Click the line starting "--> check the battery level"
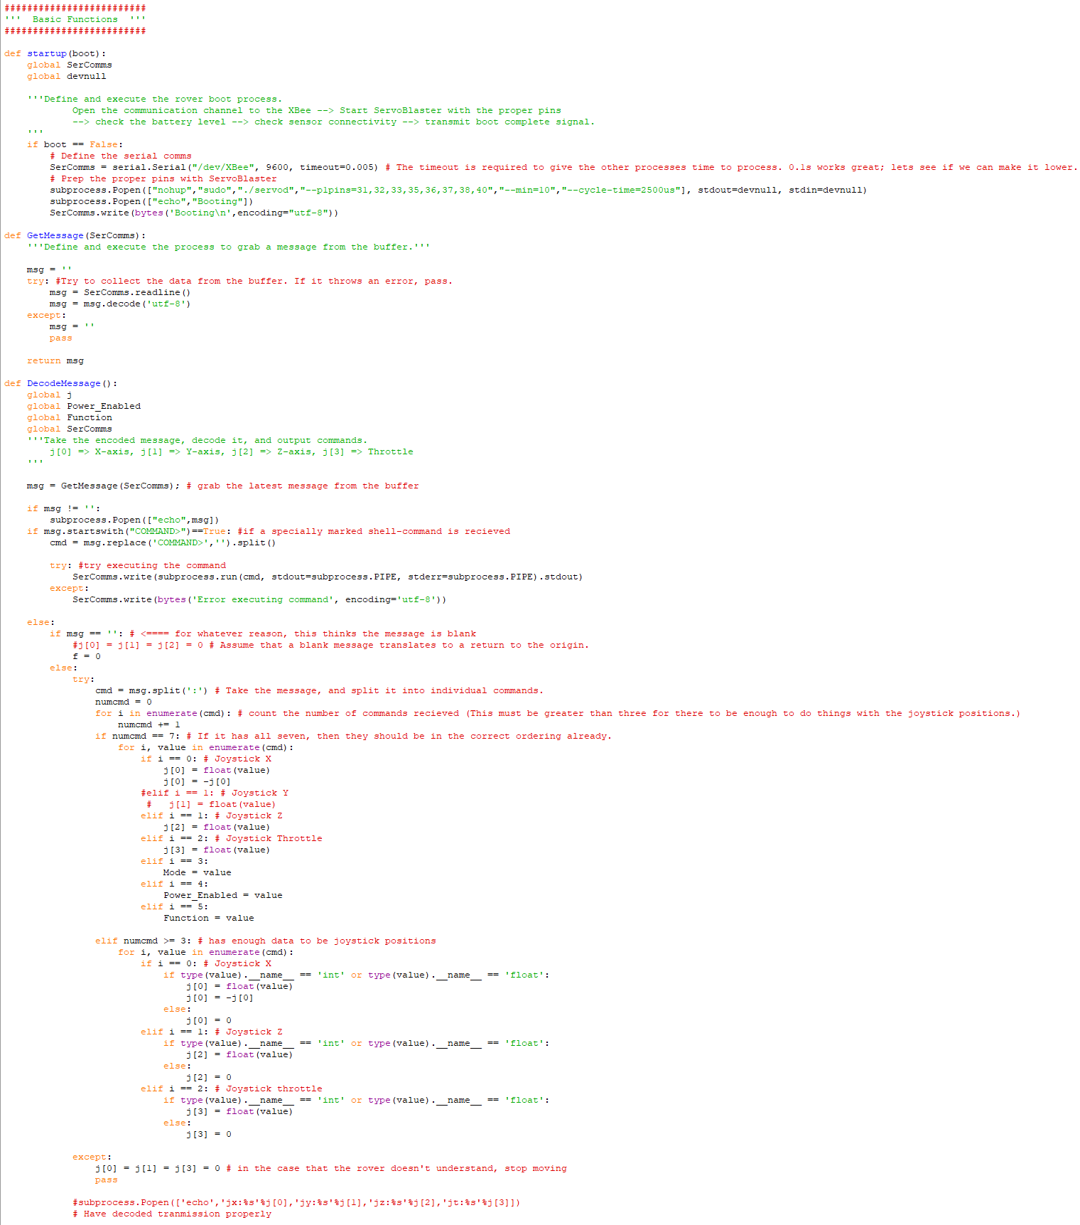Viewport: 1080px width, 1225px height. 334,122
